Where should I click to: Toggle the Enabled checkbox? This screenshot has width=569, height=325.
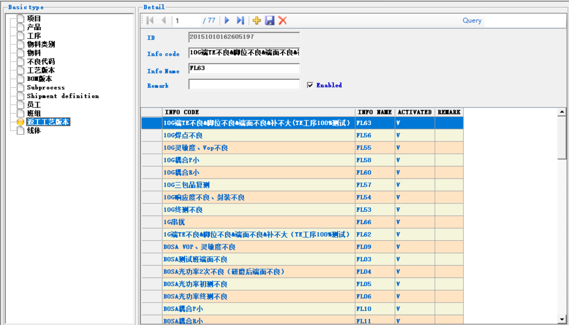tap(310, 85)
